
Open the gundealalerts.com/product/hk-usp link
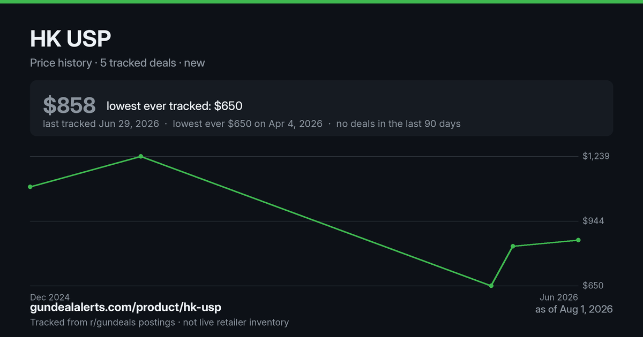[125, 308]
